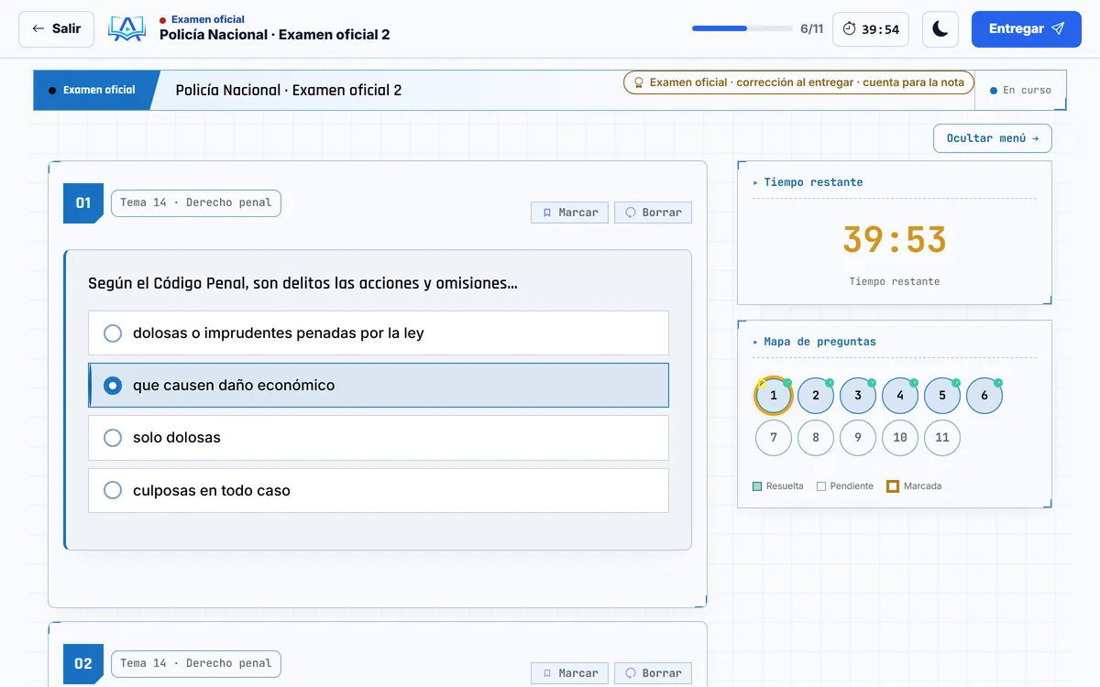Click the eraser icon on question 01's Borrar
1100x687 pixels.
[x=631, y=213]
